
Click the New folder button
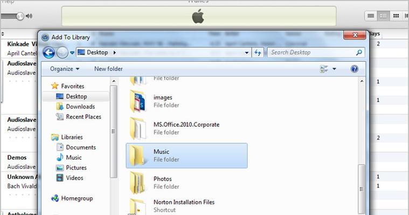(x=108, y=69)
